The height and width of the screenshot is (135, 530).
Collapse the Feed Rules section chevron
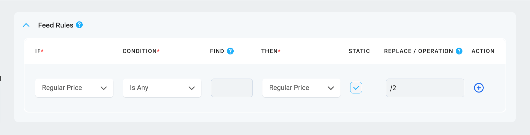pyautogui.click(x=26, y=25)
